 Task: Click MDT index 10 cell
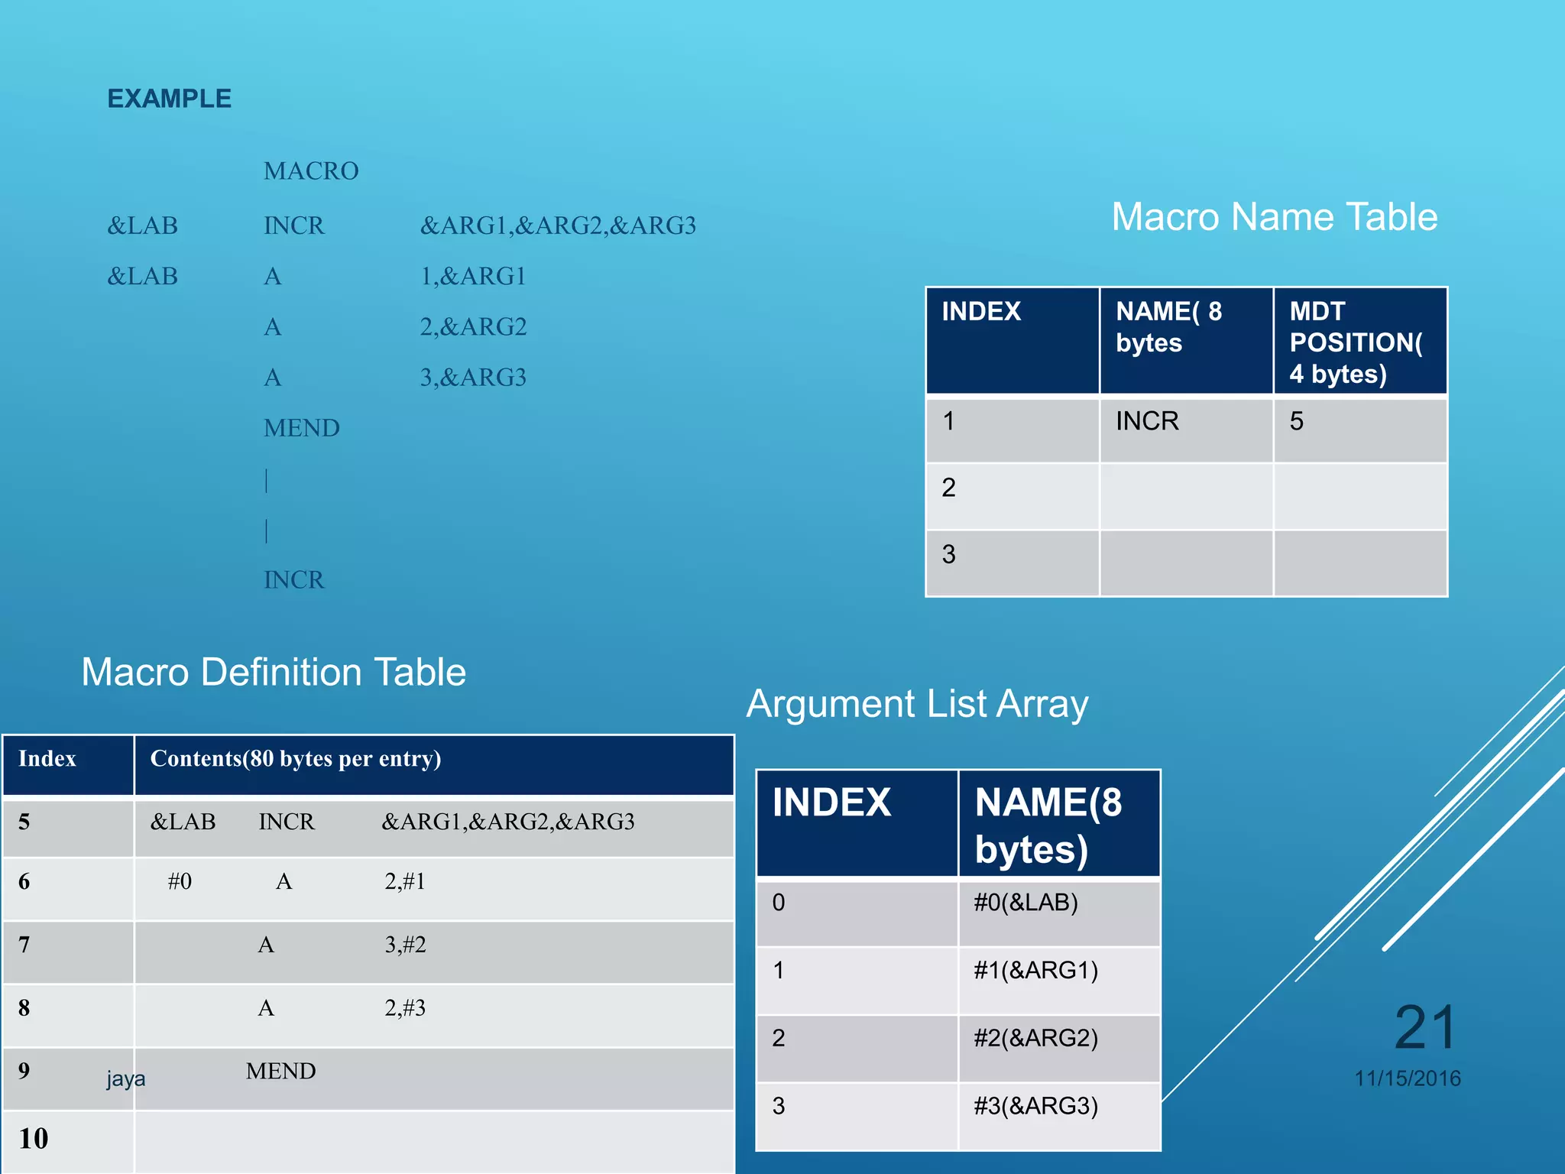[x=68, y=1142]
